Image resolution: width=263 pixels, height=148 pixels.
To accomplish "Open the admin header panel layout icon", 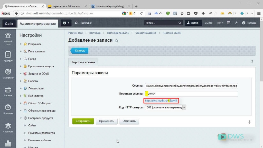I will (x=229, y=23).
